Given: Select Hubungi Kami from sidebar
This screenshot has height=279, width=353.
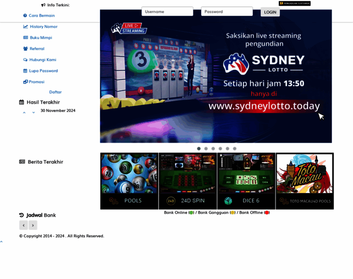Looking at the screenshot, I should coord(43,60).
